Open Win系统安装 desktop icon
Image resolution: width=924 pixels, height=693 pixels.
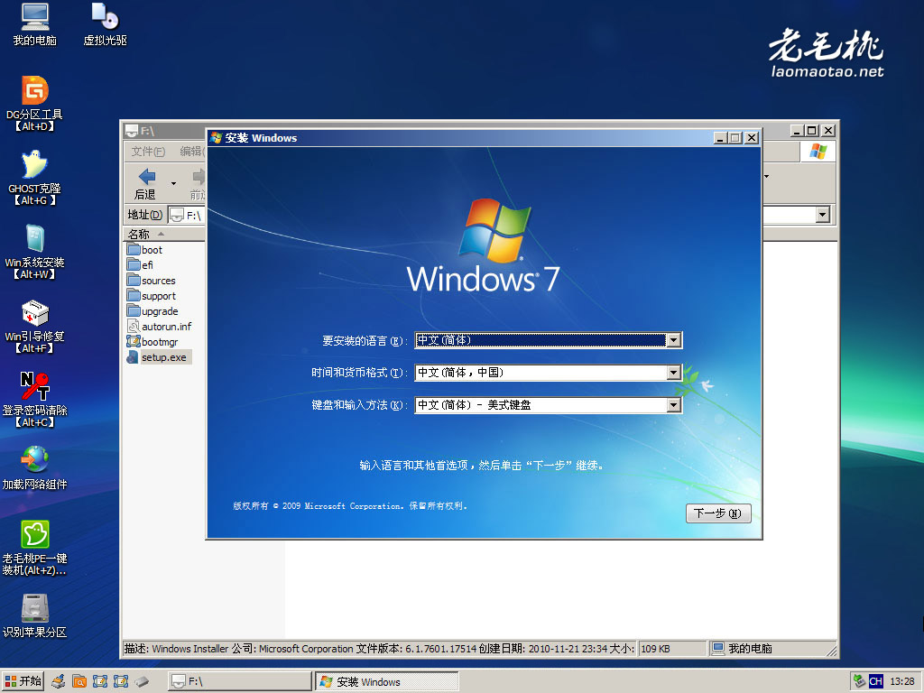[35, 252]
